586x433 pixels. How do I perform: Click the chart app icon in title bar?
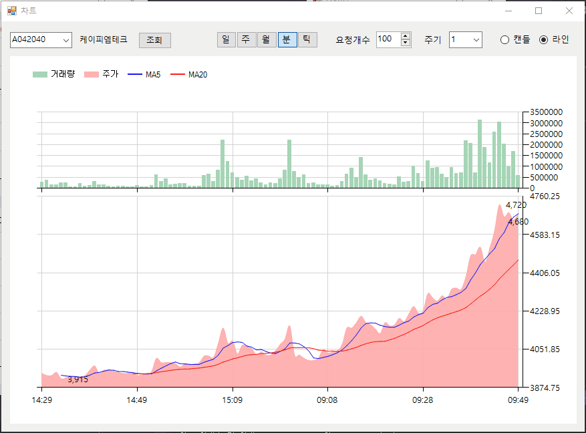12,11
